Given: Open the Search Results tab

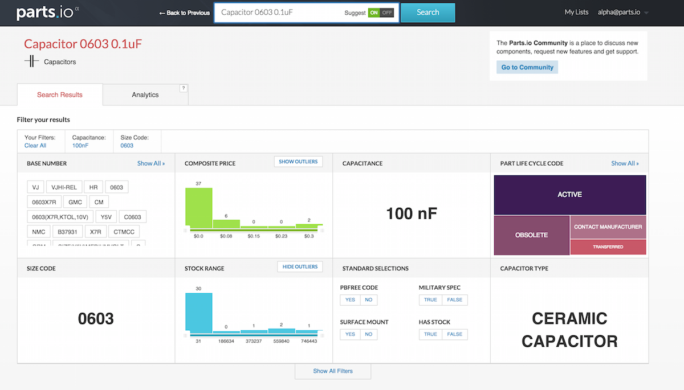Looking at the screenshot, I should (60, 95).
